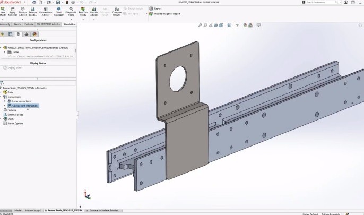Open the Options gear icon
The height and width of the screenshot is (215, 364).
(x=73, y=2)
